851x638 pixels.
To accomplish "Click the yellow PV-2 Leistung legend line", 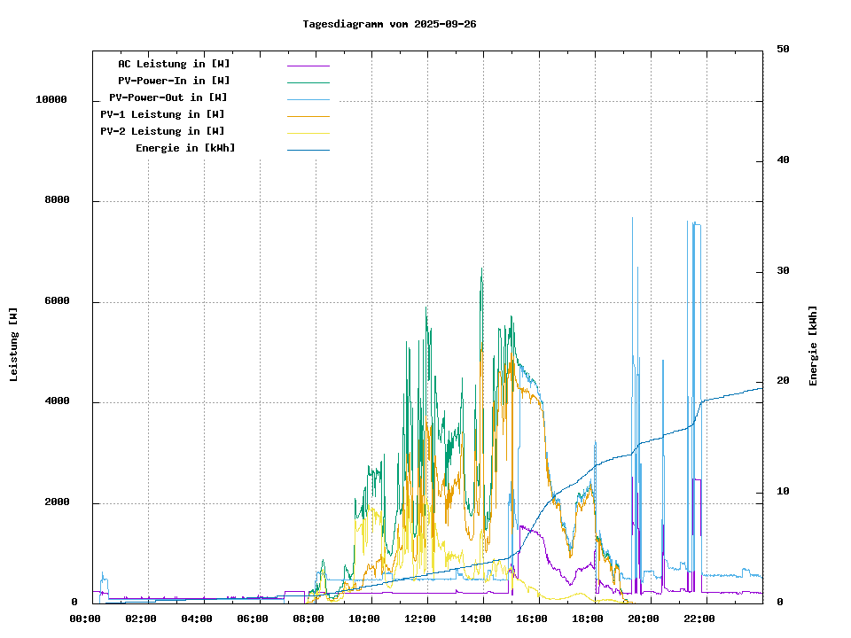I will click(308, 133).
